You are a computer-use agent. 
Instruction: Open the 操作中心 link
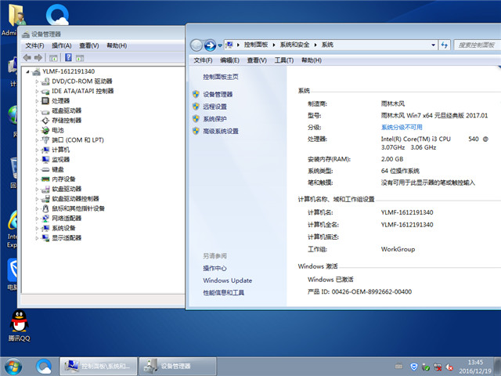click(x=214, y=268)
